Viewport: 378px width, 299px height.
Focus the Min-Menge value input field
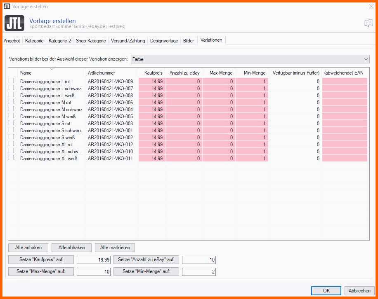[x=198, y=272]
